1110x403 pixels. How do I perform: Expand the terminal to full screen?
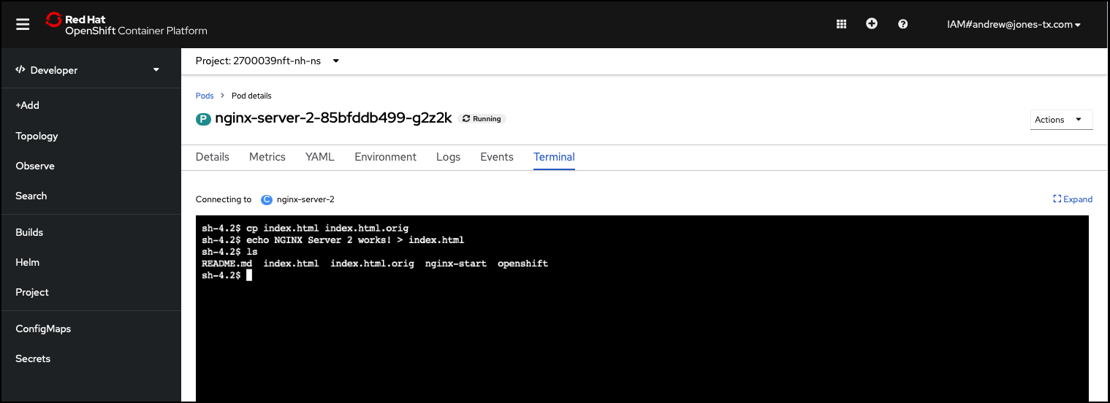coord(1073,199)
